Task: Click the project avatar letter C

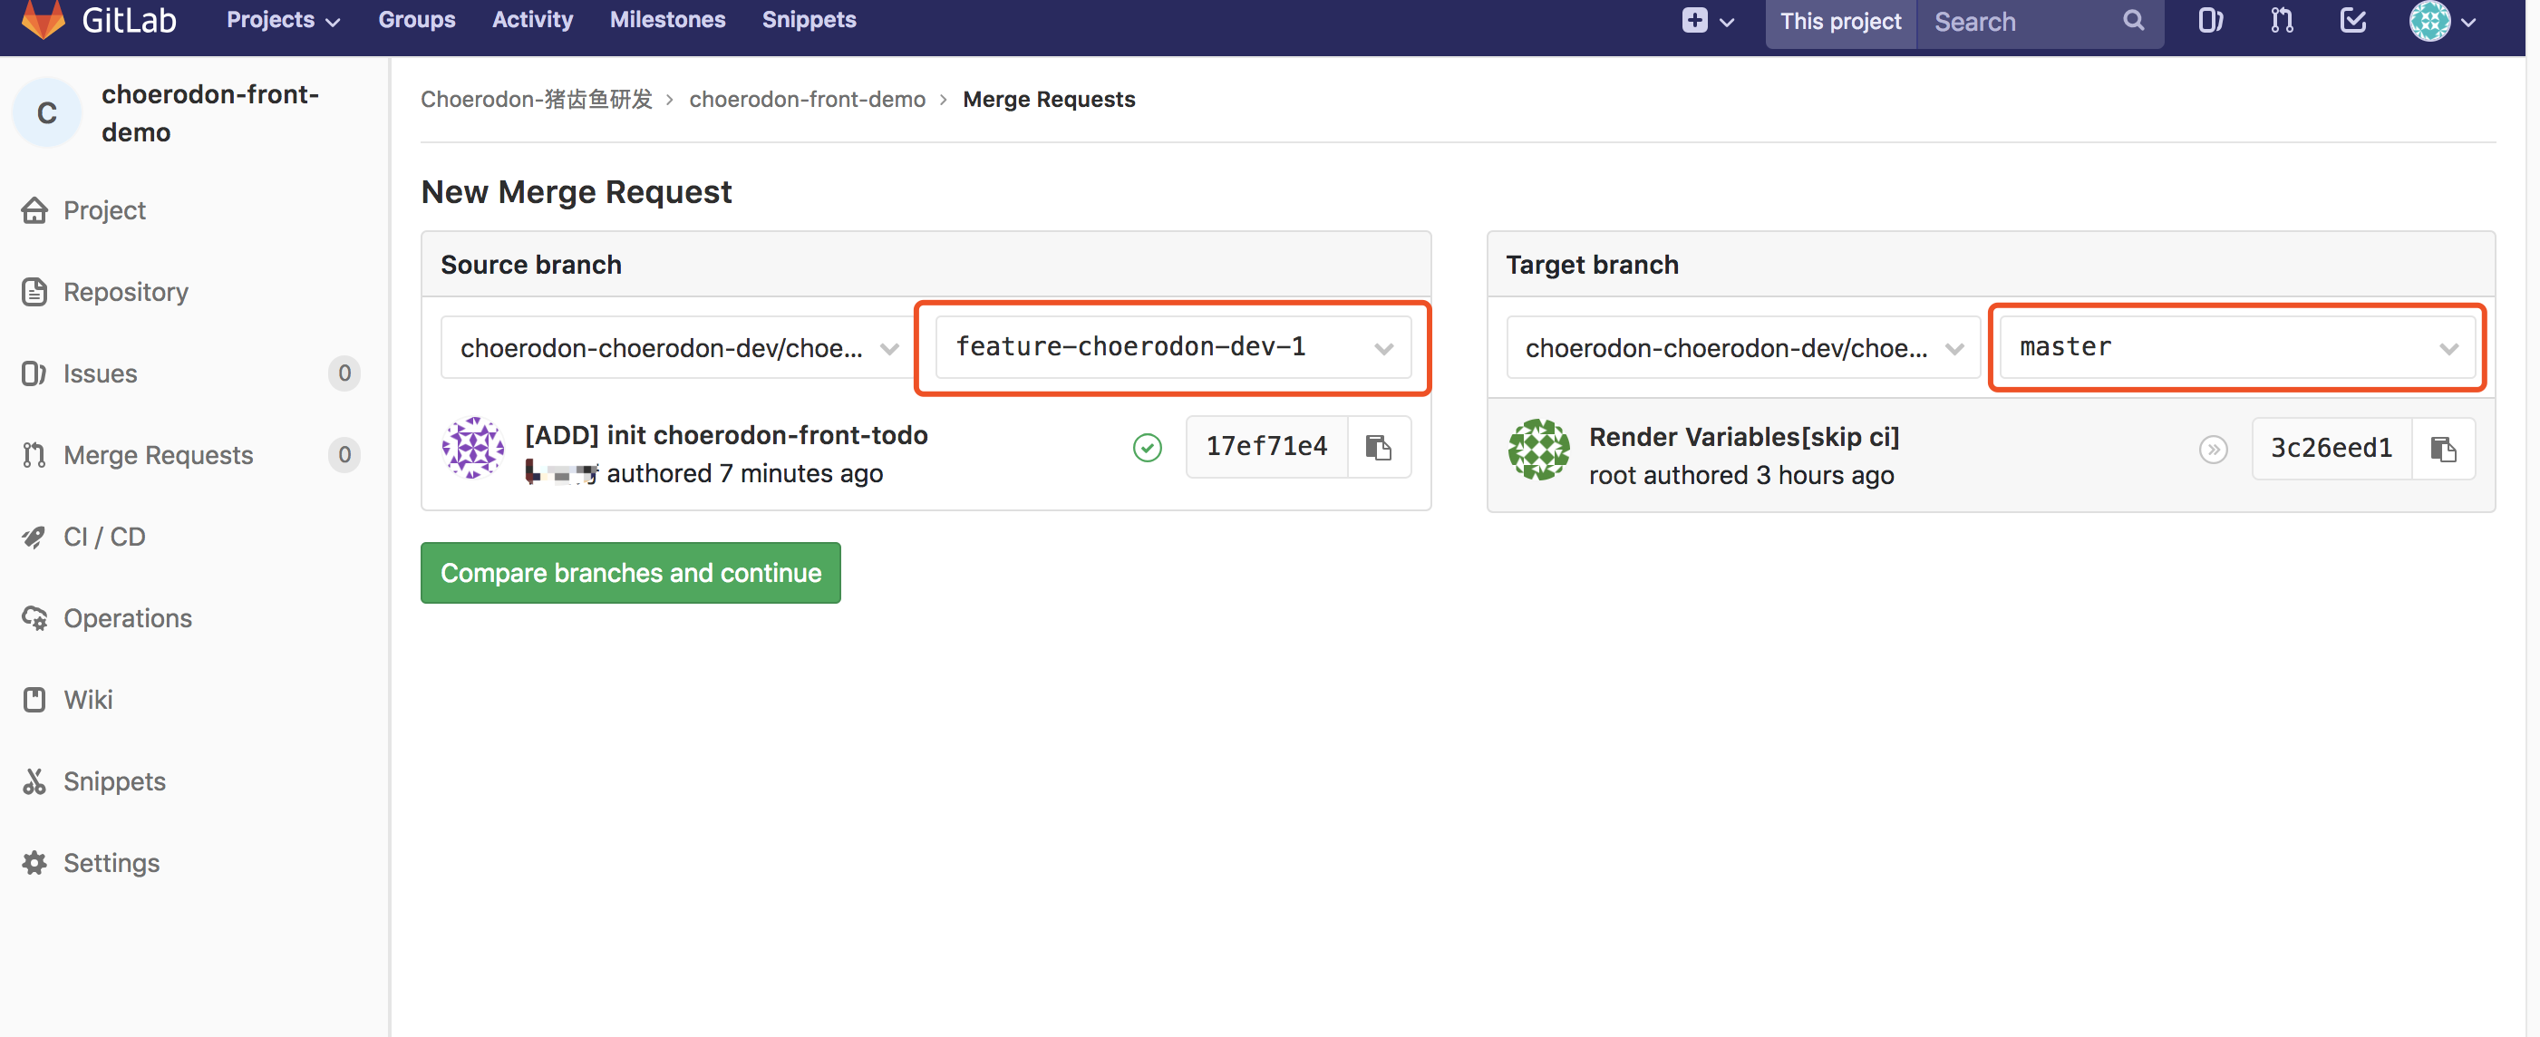Action: pyautogui.click(x=46, y=112)
